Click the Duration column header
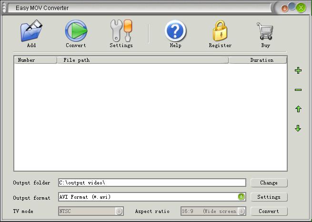 click(261, 60)
